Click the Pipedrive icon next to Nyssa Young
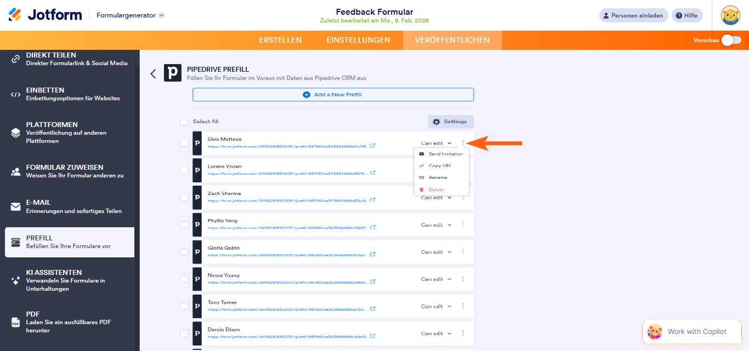 coord(197,279)
